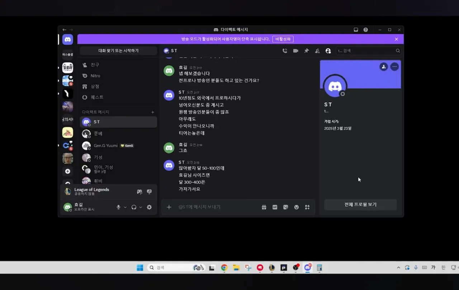Open the gift icon in the message bar
Viewport: 459px width, 290px height.
pos(264,207)
